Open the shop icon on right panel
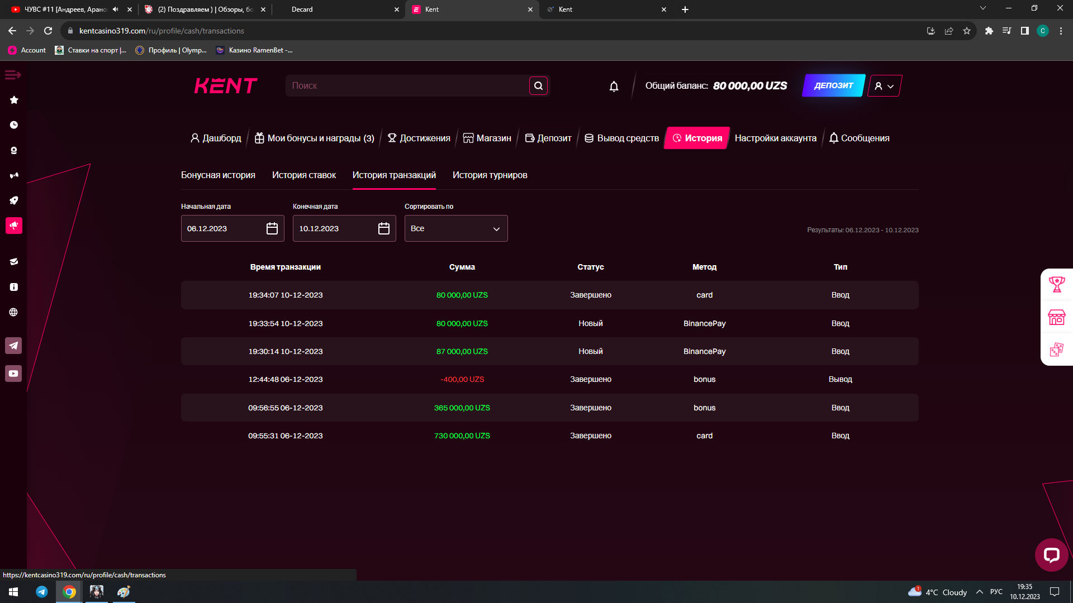Viewport: 1073px width, 603px height. pyautogui.click(x=1056, y=317)
